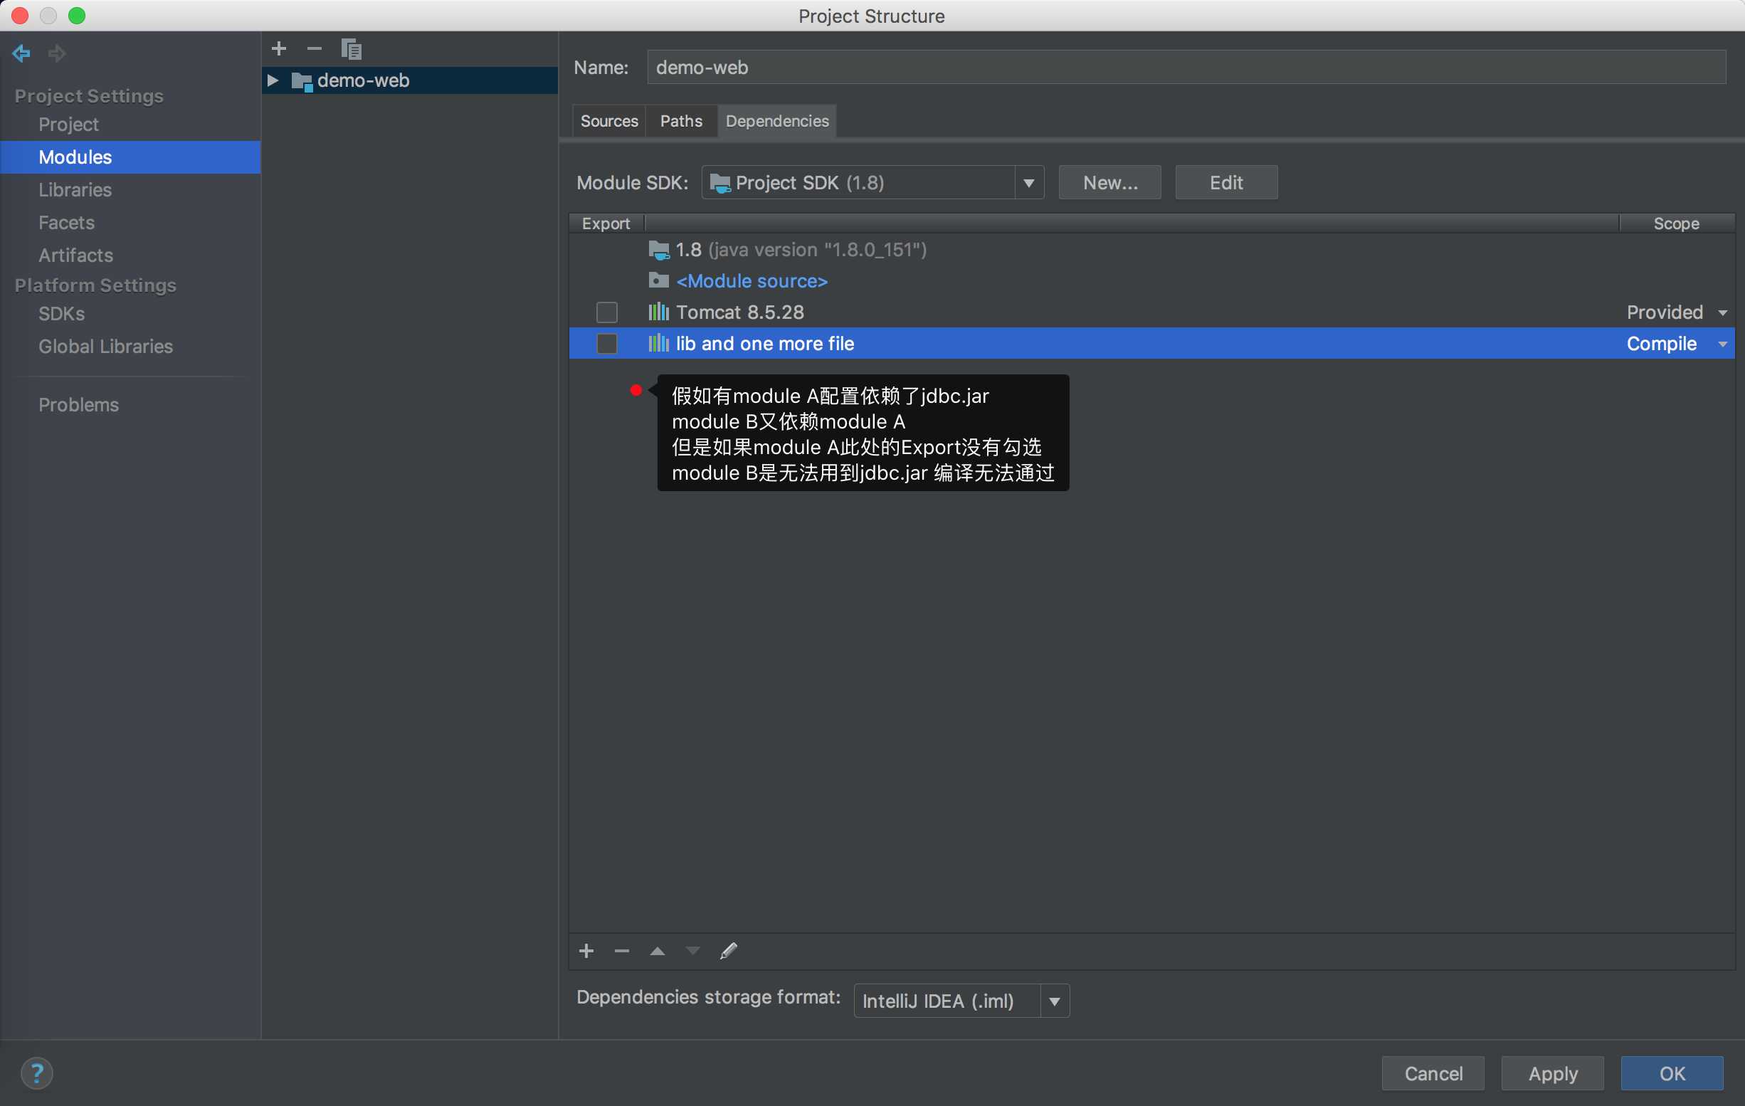This screenshot has width=1745, height=1106.
Task: Add a new module with plus icon
Action: pos(279,48)
